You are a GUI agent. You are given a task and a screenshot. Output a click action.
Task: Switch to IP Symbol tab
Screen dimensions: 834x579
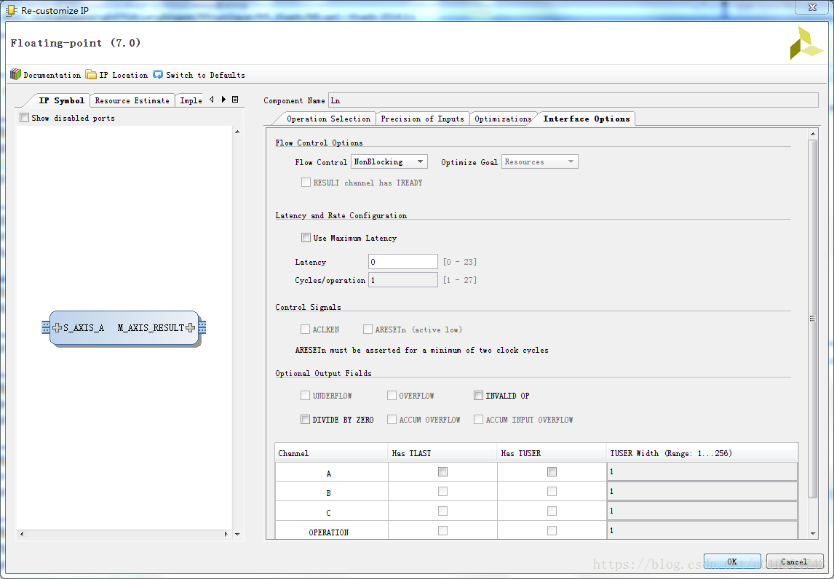click(x=61, y=100)
